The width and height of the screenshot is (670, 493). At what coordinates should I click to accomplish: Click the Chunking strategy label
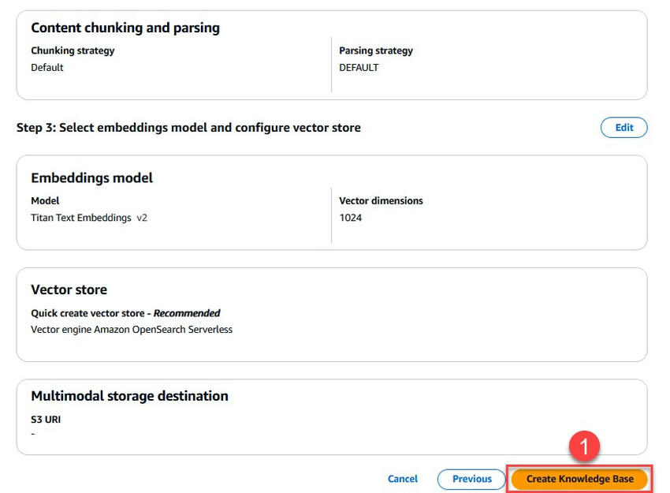tap(73, 50)
